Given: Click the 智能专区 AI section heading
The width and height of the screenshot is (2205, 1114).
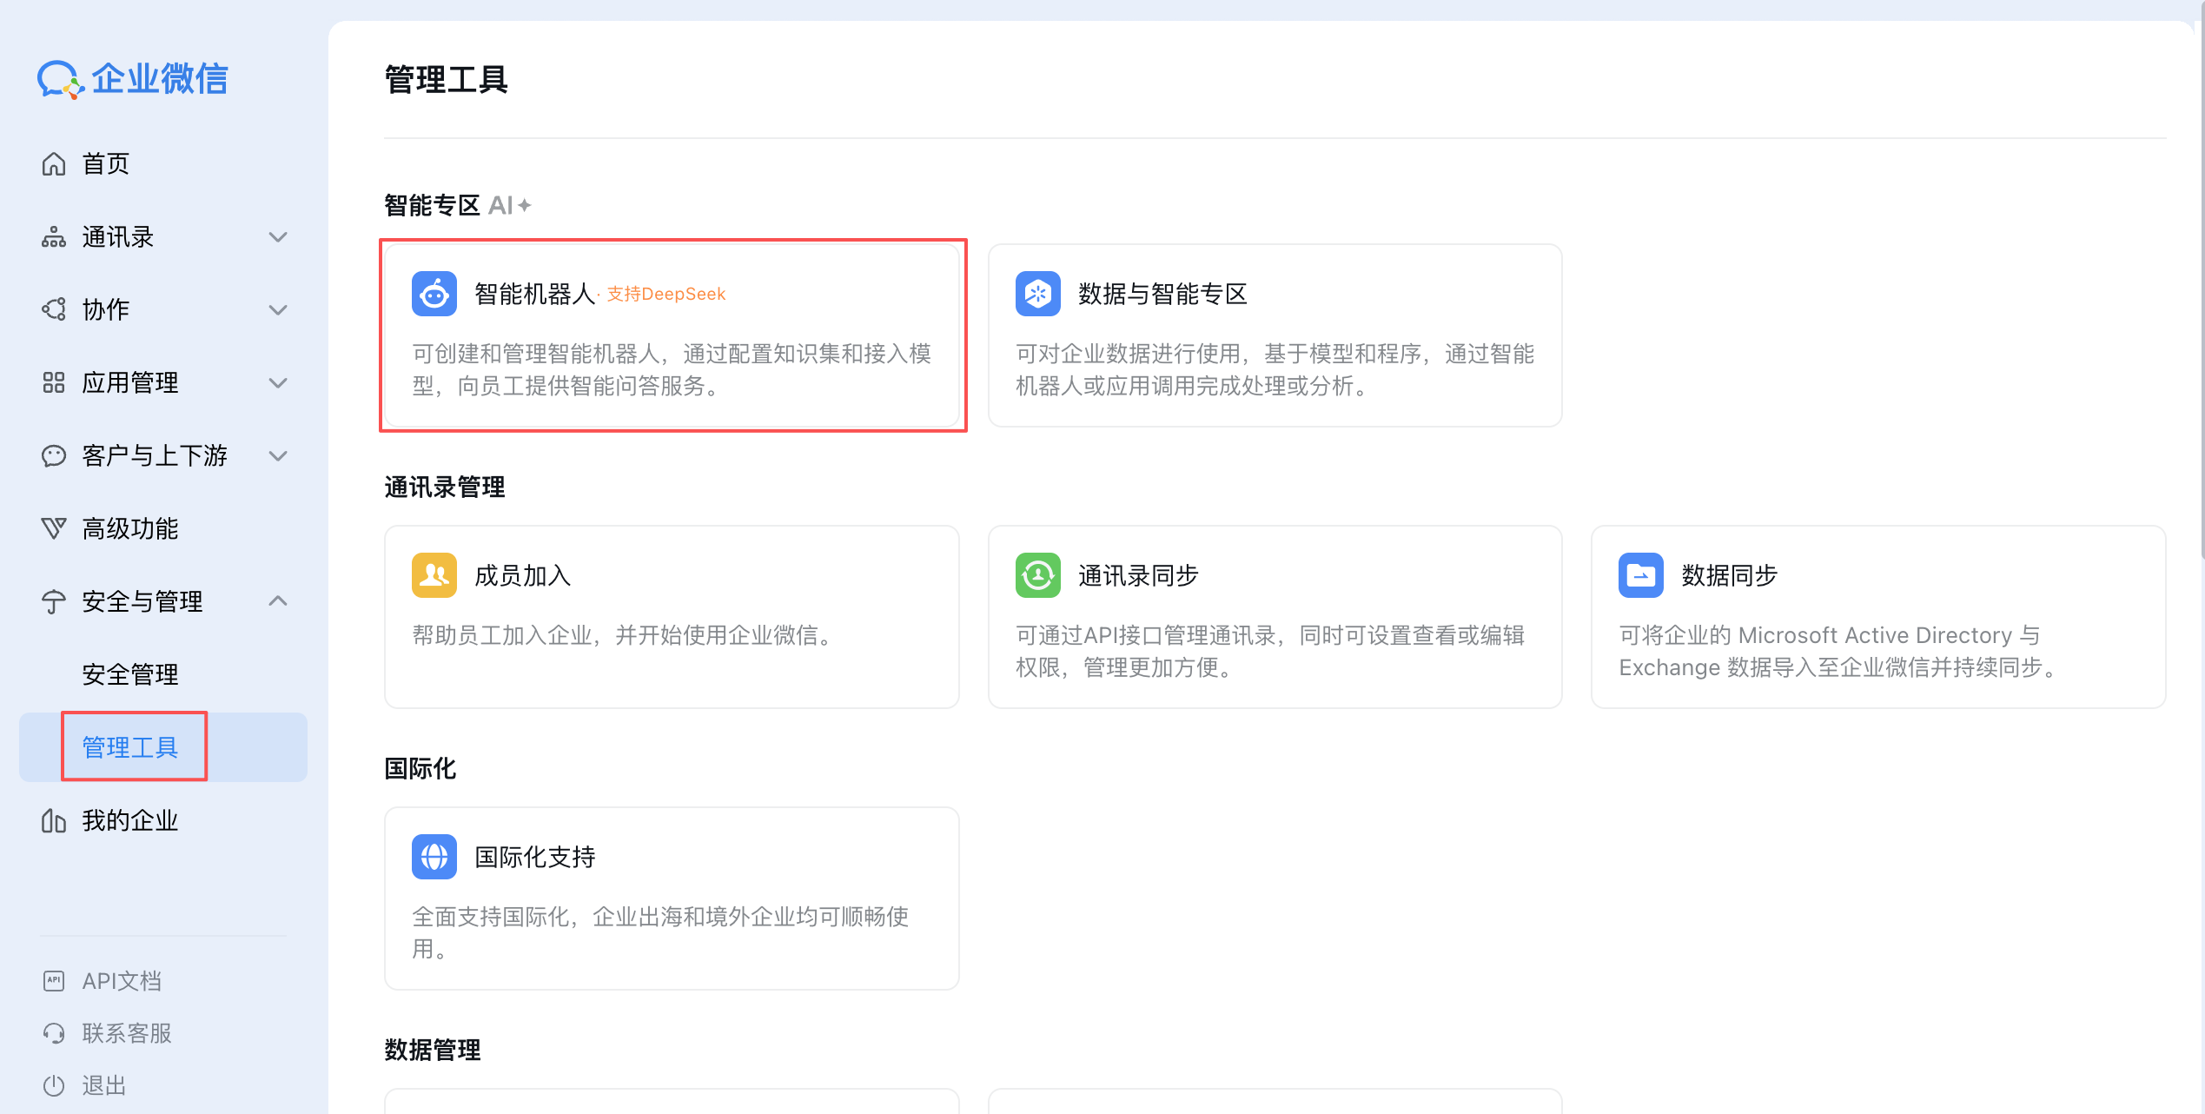Looking at the screenshot, I should [x=432, y=206].
